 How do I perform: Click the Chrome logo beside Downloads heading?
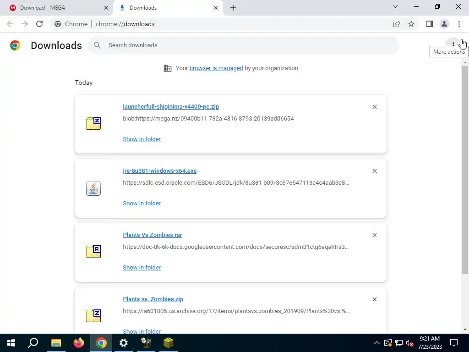tap(15, 45)
